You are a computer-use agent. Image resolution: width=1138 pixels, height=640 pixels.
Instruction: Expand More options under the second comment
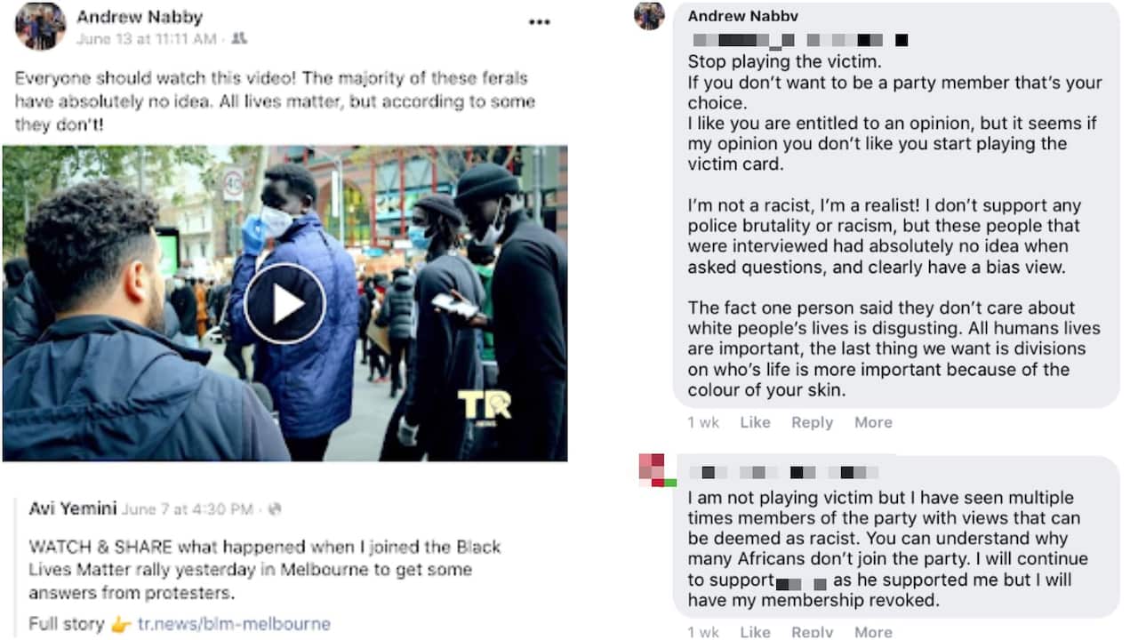coord(873,632)
